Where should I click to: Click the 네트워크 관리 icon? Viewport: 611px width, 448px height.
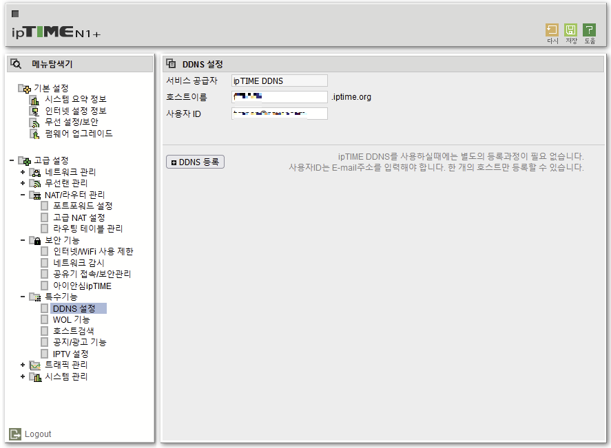click(35, 173)
